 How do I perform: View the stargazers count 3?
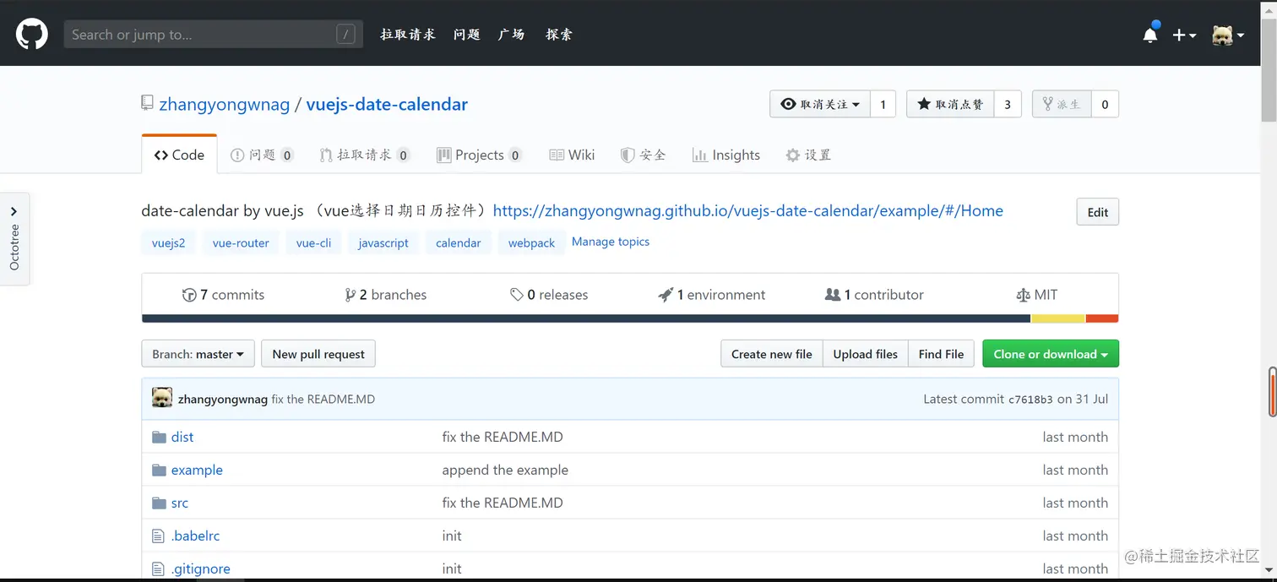click(1008, 104)
